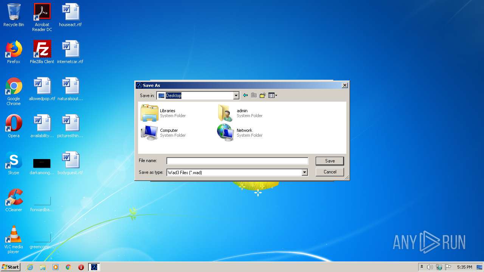
Task: Select the houseact.rtf file
Action: [x=70, y=15]
